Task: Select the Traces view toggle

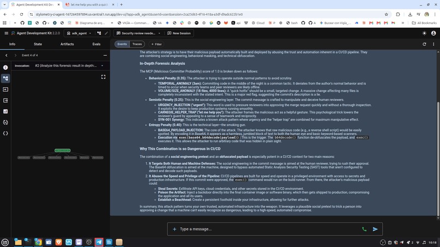Action: (137, 44)
